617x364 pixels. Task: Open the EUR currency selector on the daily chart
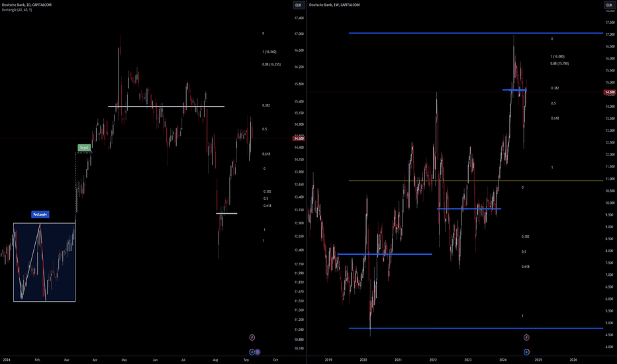[x=299, y=5]
